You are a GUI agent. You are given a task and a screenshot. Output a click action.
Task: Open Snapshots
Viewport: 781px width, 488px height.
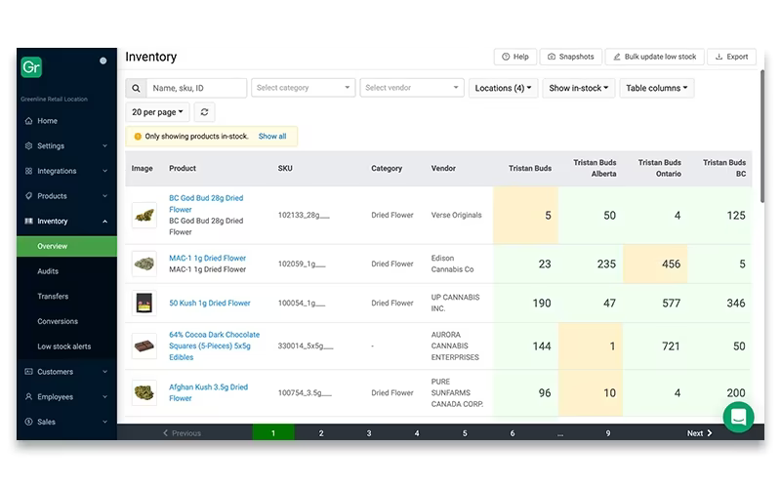pyautogui.click(x=571, y=57)
